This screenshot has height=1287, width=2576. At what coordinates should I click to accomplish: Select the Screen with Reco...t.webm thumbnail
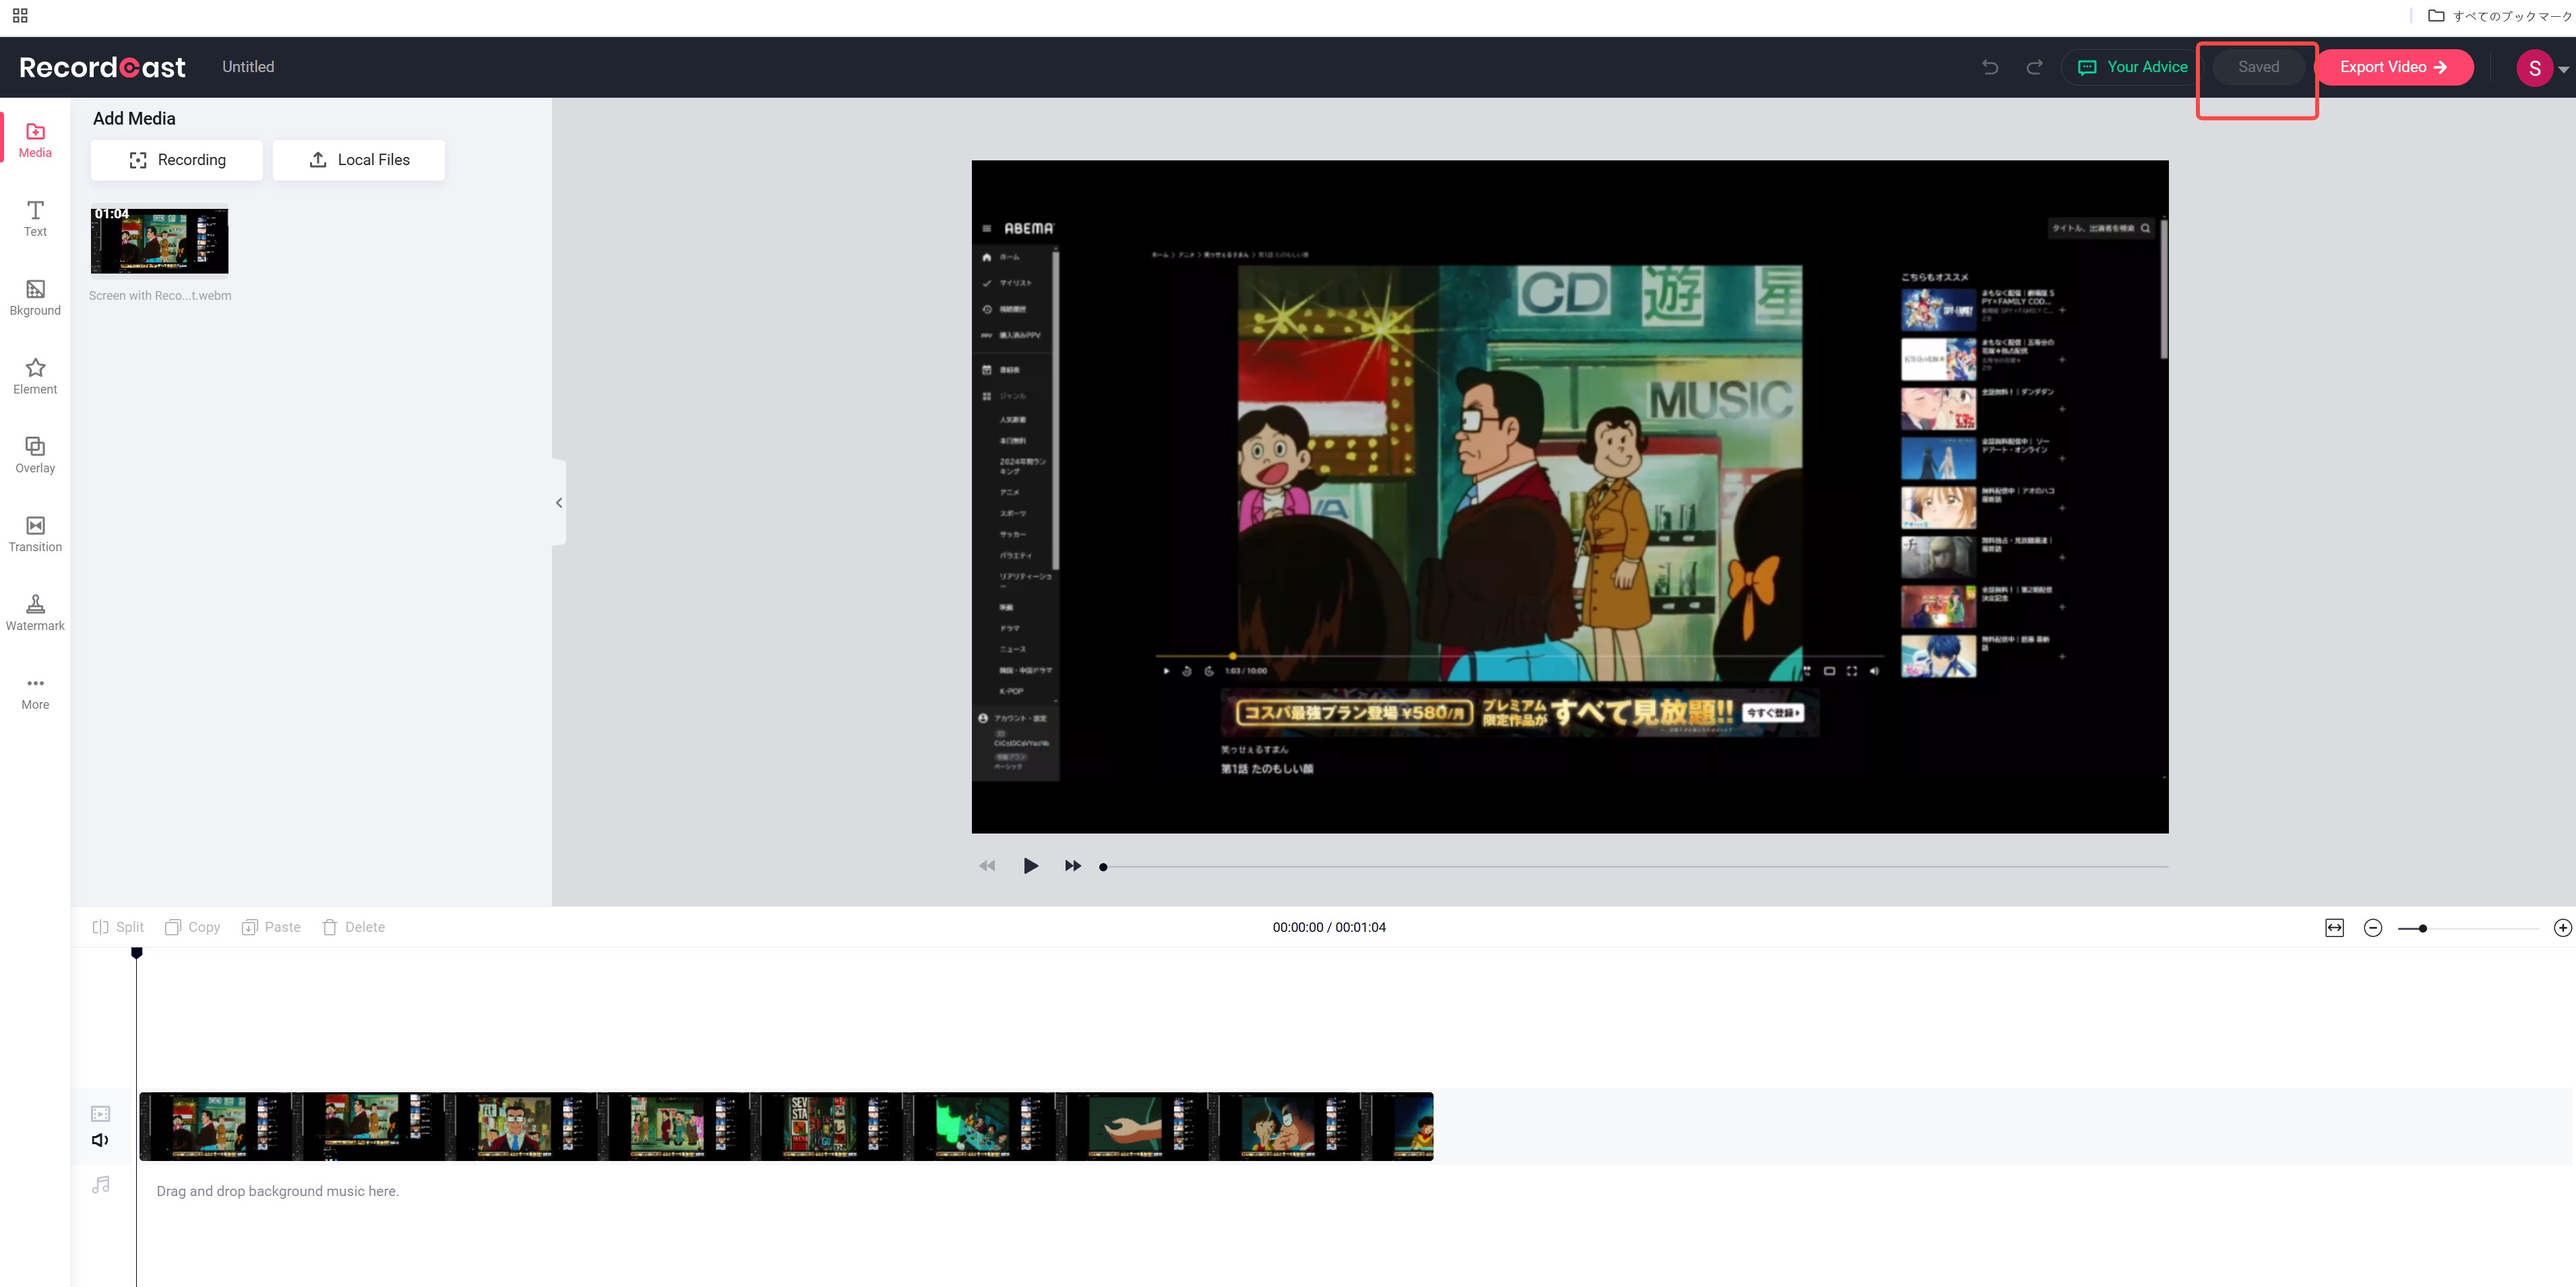[x=160, y=240]
